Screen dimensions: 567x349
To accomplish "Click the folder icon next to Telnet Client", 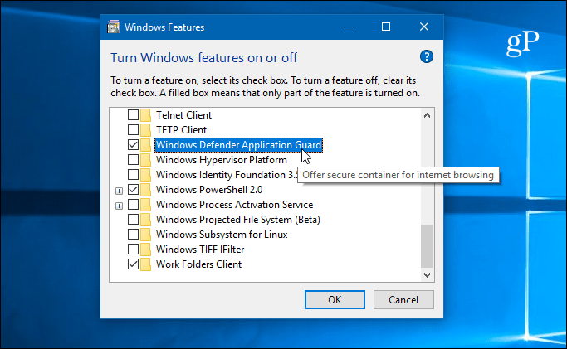I will (145, 115).
